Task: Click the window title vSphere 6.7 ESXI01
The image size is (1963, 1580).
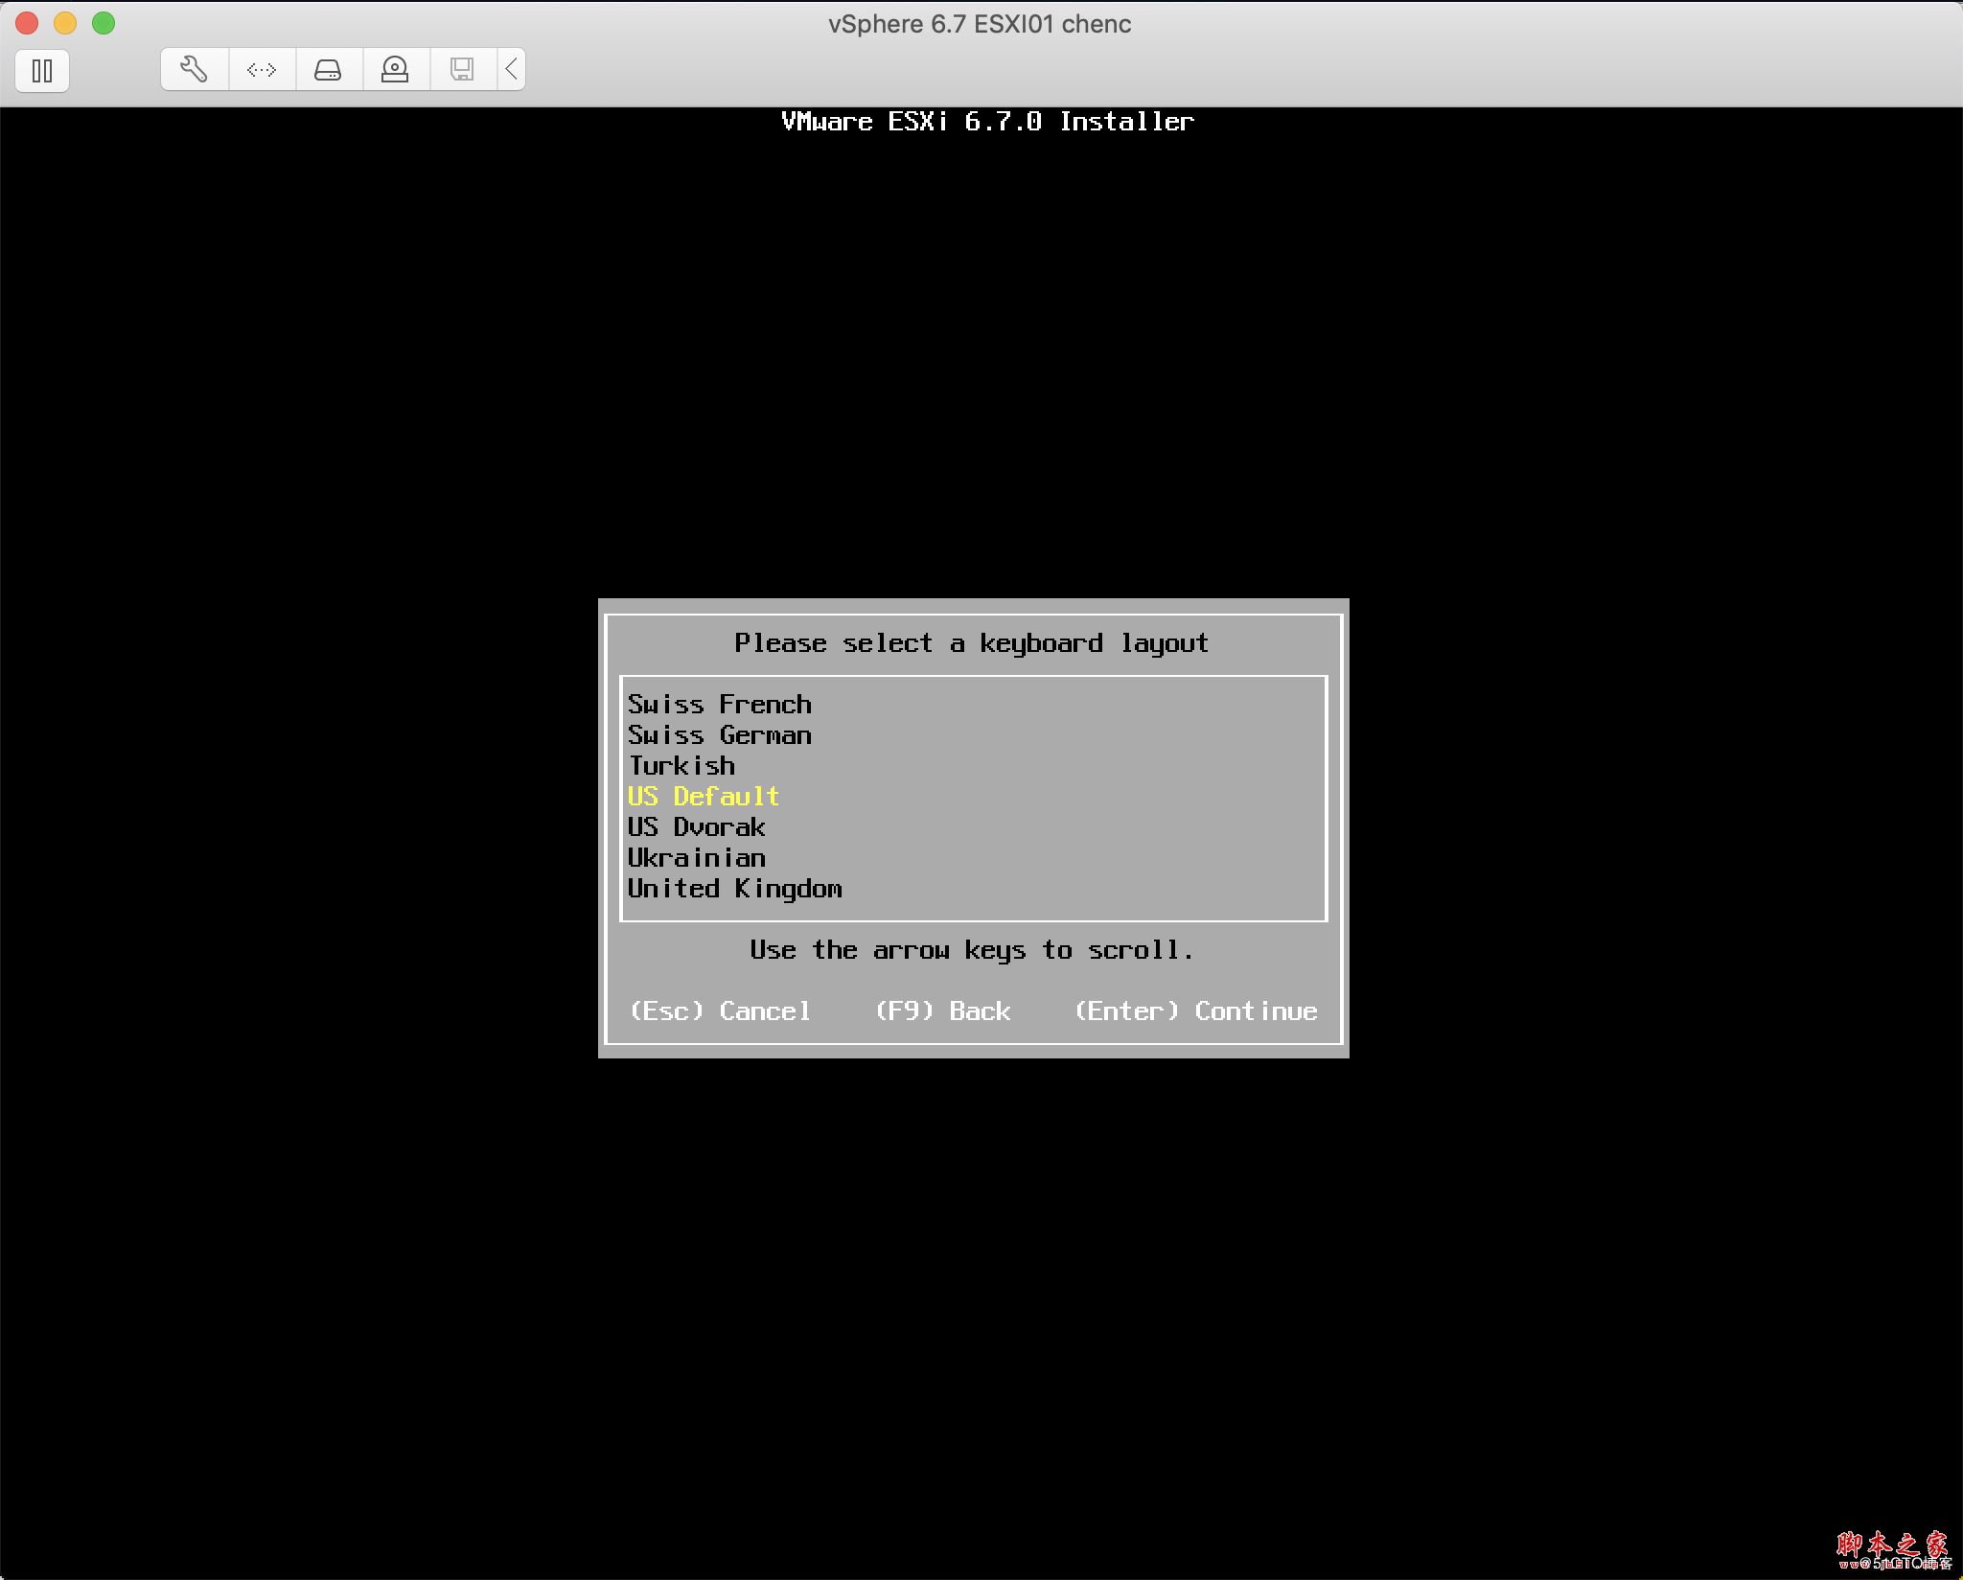Action: click(980, 24)
